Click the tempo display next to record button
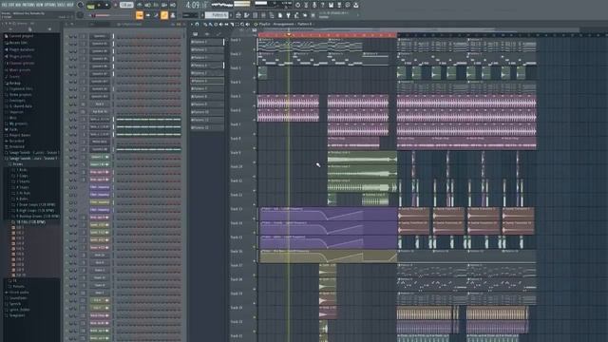The image size is (608, 342). tap(126, 5)
